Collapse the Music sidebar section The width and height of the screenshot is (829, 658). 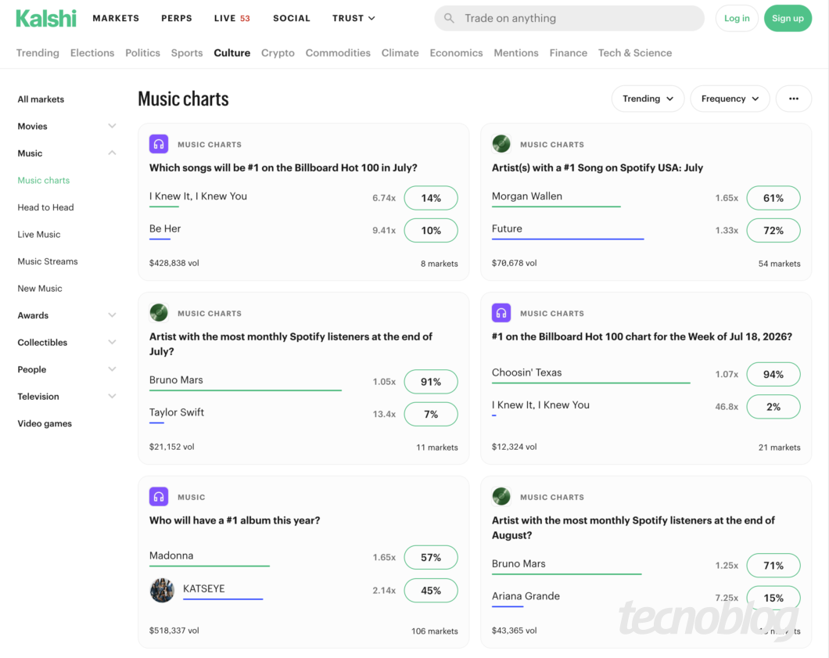[x=112, y=153]
